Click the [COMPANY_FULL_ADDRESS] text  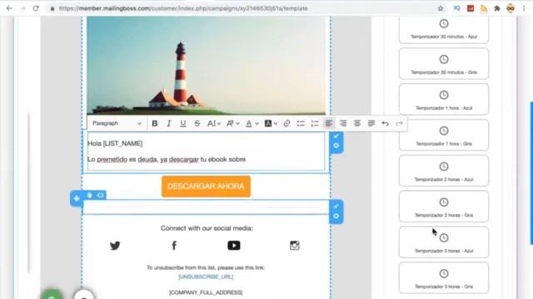click(206, 292)
